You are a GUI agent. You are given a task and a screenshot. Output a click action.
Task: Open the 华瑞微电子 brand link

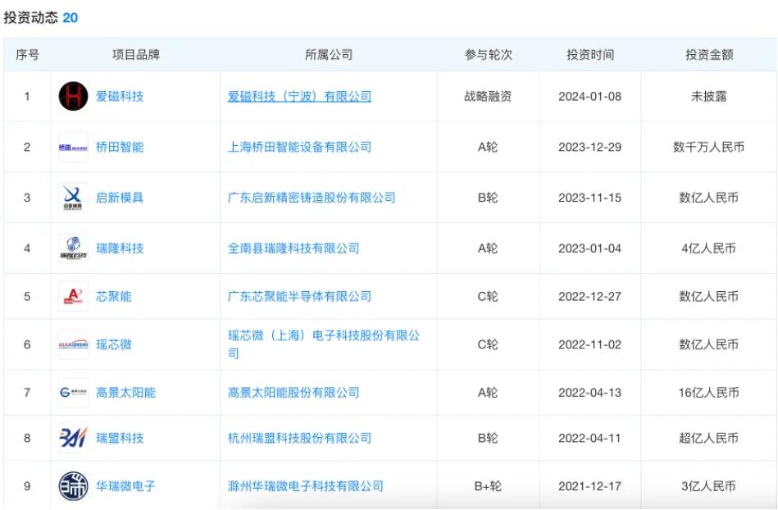click(125, 486)
